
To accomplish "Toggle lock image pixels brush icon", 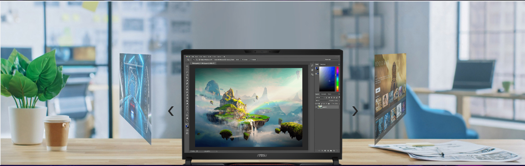I will click(x=322, y=104).
